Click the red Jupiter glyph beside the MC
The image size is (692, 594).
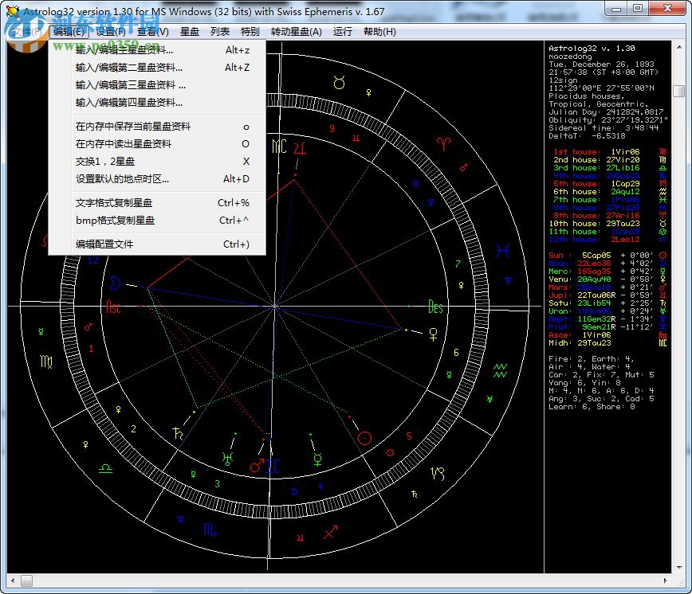tap(300, 150)
